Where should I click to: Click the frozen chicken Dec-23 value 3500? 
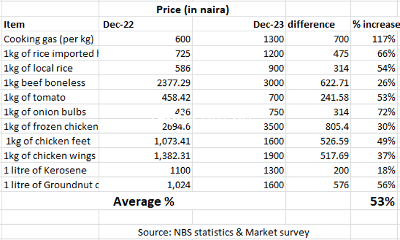275,126
